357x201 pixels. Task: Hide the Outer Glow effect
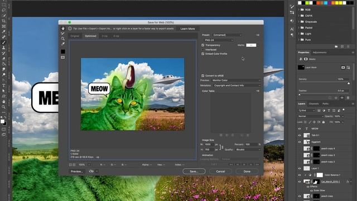point(311,190)
